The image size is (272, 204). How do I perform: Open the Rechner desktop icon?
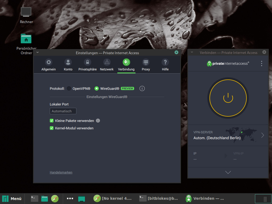(26, 15)
